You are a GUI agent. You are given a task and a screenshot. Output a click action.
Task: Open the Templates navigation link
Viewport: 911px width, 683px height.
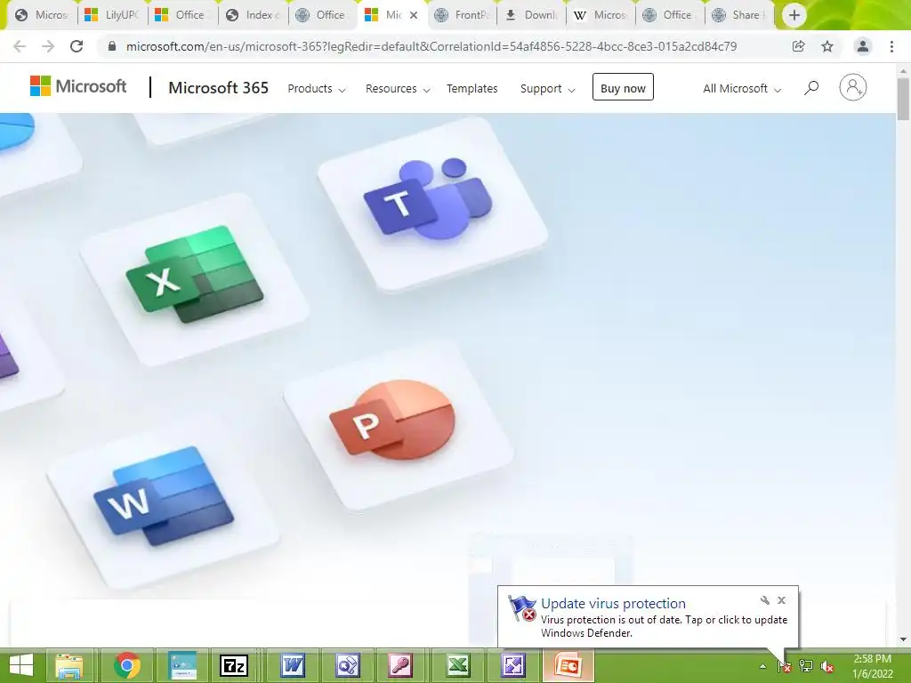click(x=472, y=89)
